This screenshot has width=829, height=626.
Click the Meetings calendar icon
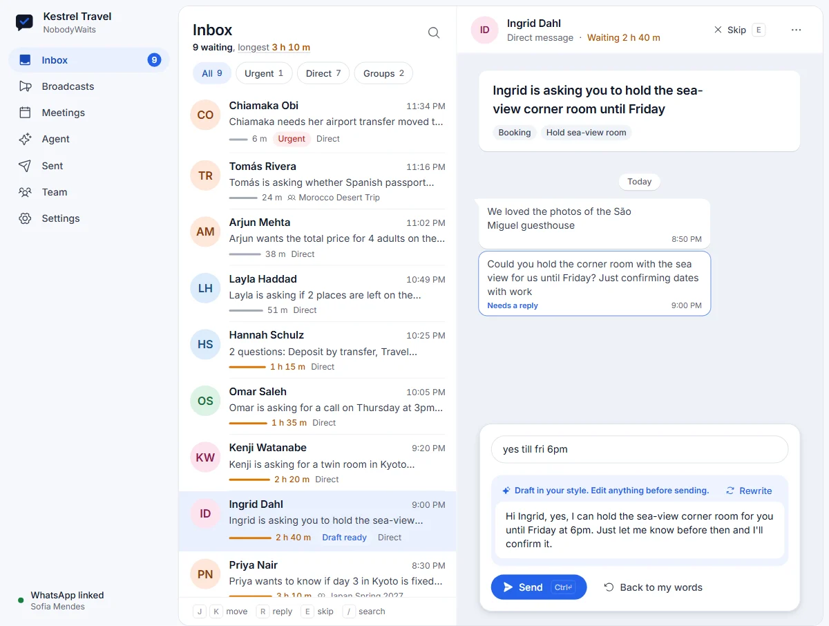(26, 113)
